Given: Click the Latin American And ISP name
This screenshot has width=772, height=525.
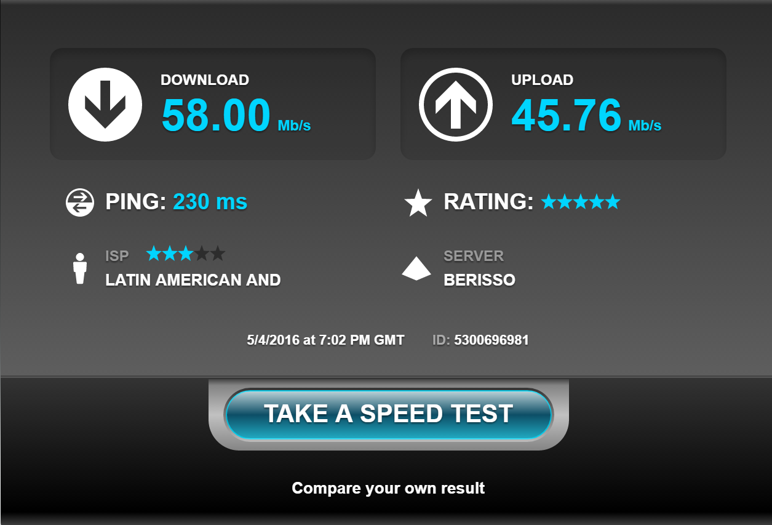Looking at the screenshot, I should (193, 280).
